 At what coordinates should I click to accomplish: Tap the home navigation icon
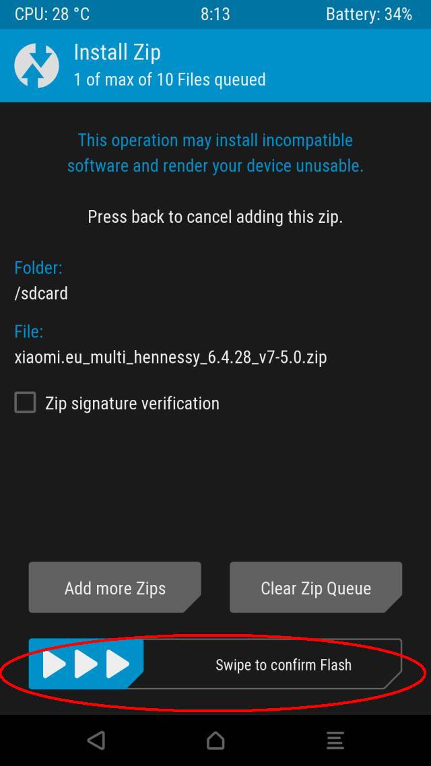click(215, 740)
